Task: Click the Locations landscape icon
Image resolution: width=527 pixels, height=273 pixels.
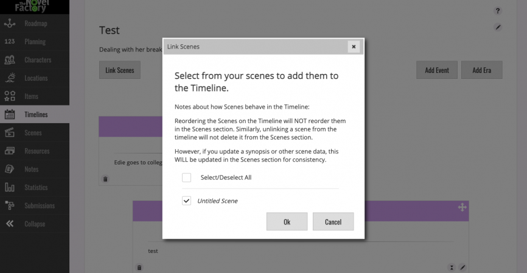Action: (10, 78)
